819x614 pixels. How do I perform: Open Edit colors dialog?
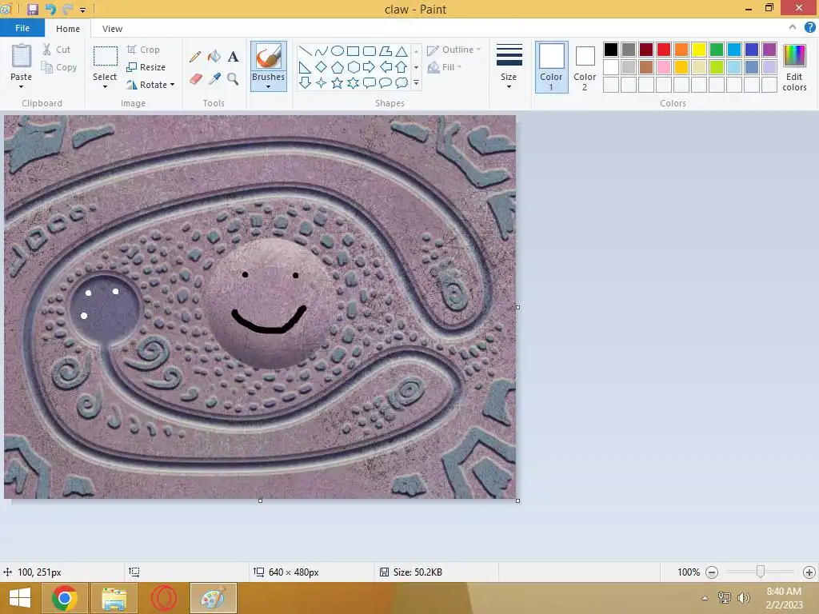(794, 68)
